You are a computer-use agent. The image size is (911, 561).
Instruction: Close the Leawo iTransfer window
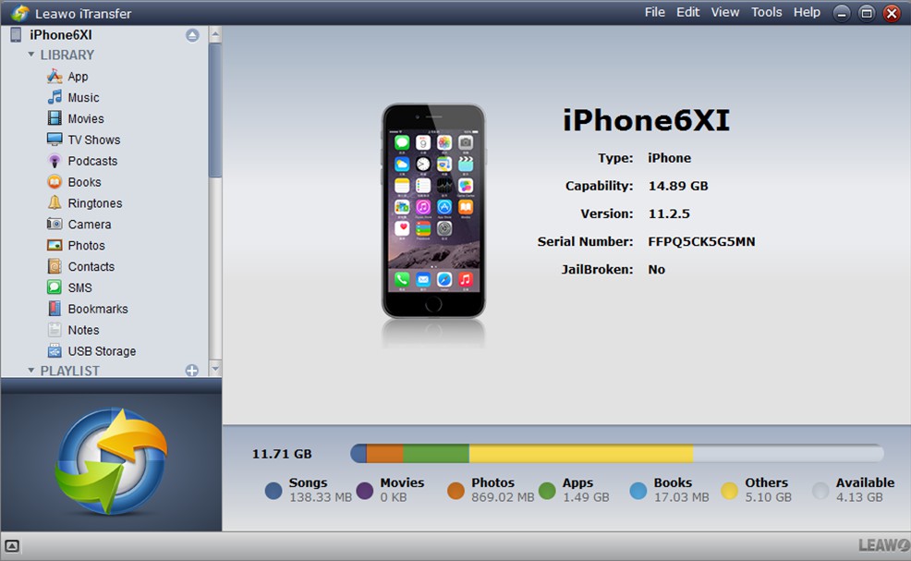pos(892,13)
